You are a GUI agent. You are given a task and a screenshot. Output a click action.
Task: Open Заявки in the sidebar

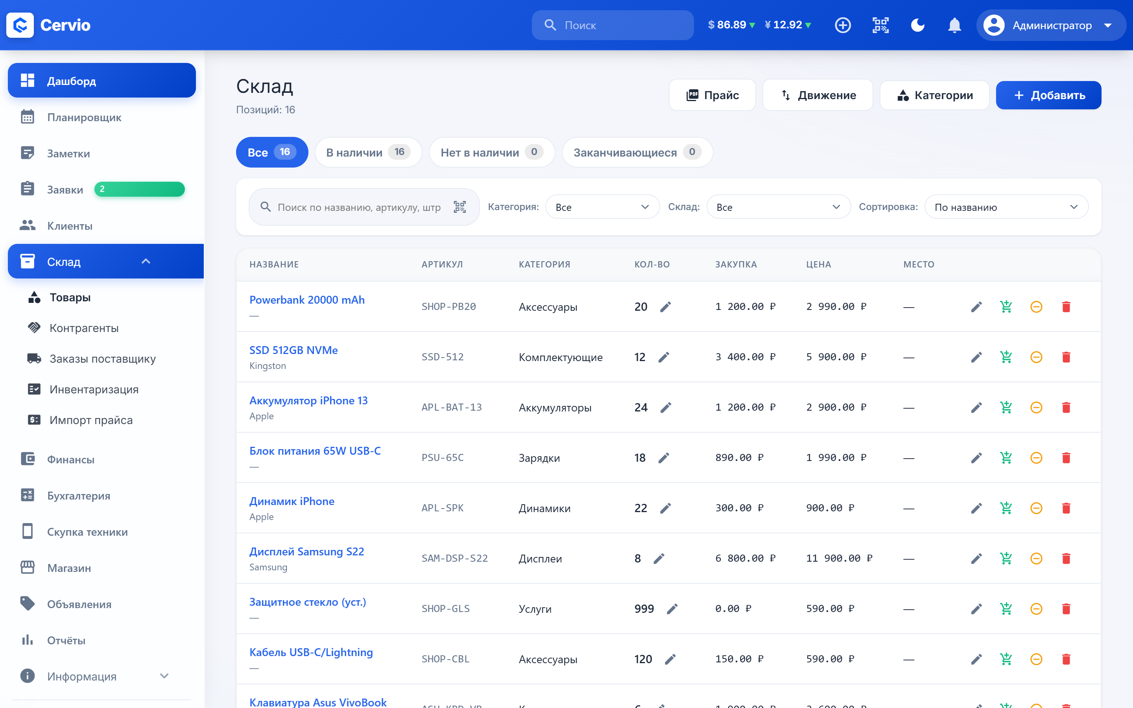pos(101,189)
